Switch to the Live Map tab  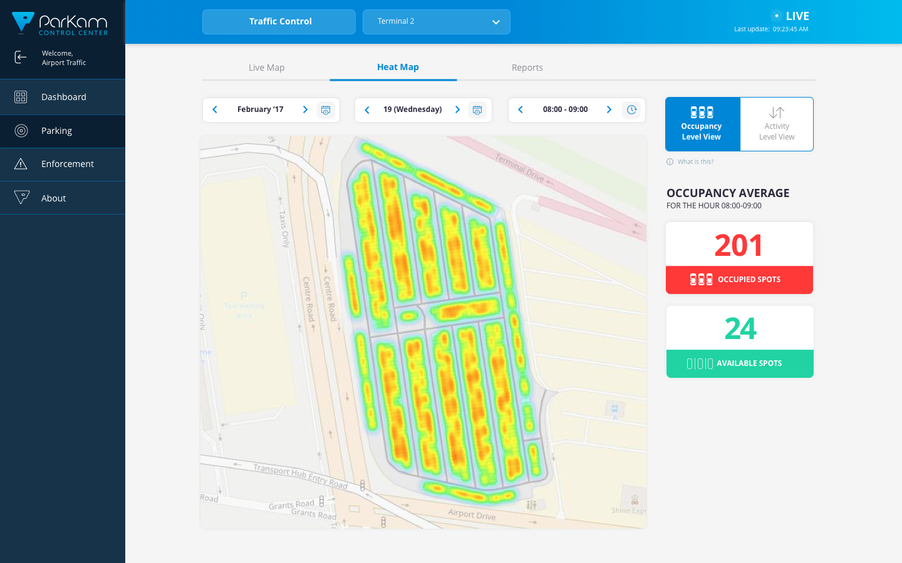[266, 68]
